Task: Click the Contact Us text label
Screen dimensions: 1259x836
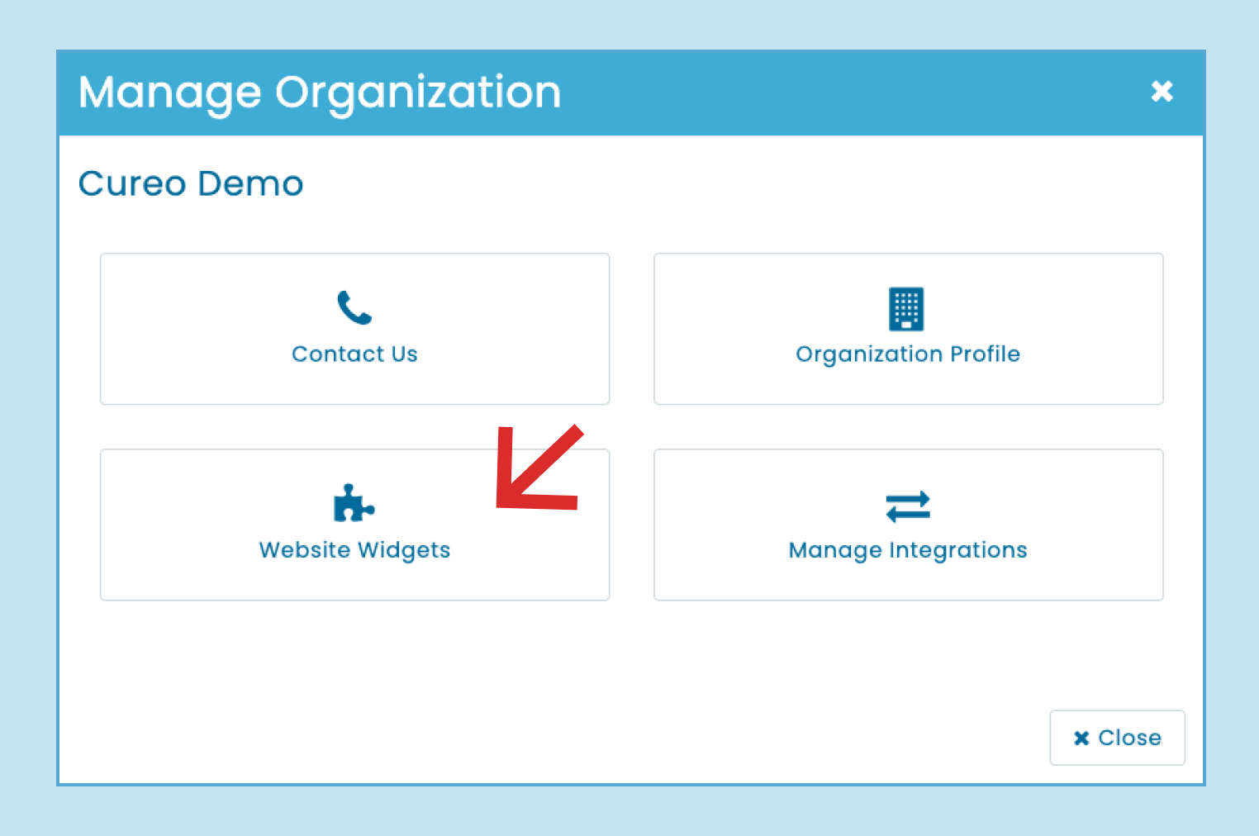Action: [x=354, y=354]
